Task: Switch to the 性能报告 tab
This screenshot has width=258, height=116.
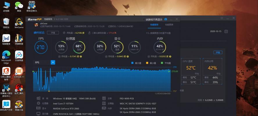Action: pyautogui.click(x=154, y=25)
